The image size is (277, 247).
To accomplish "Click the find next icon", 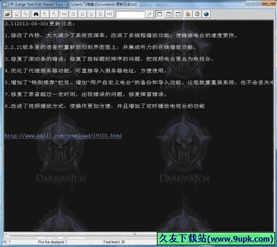I will click(54, 14).
